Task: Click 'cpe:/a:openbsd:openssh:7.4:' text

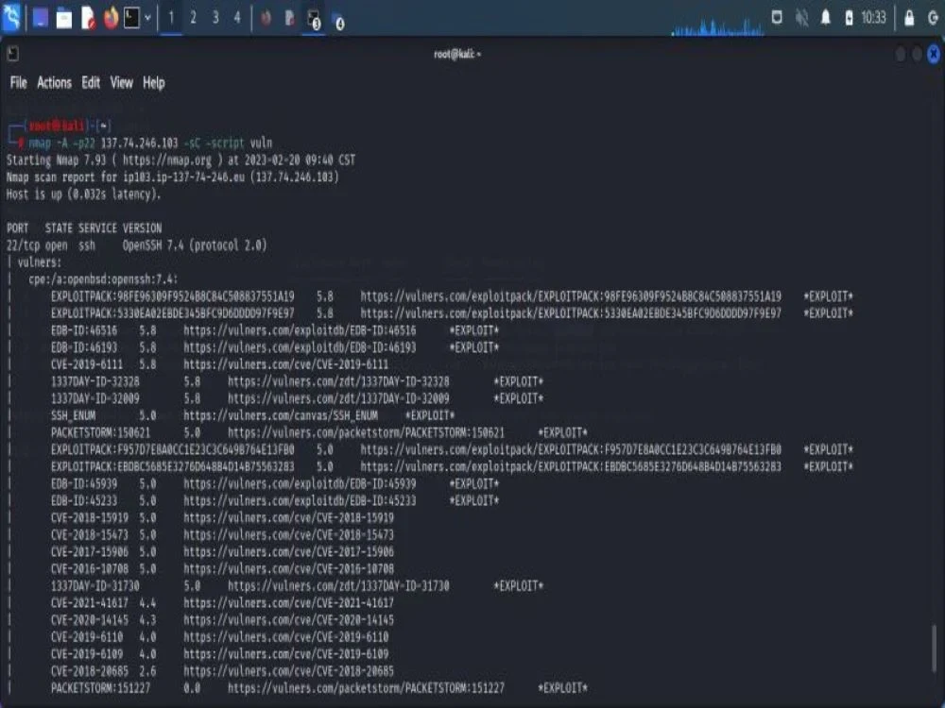Action: click(103, 279)
